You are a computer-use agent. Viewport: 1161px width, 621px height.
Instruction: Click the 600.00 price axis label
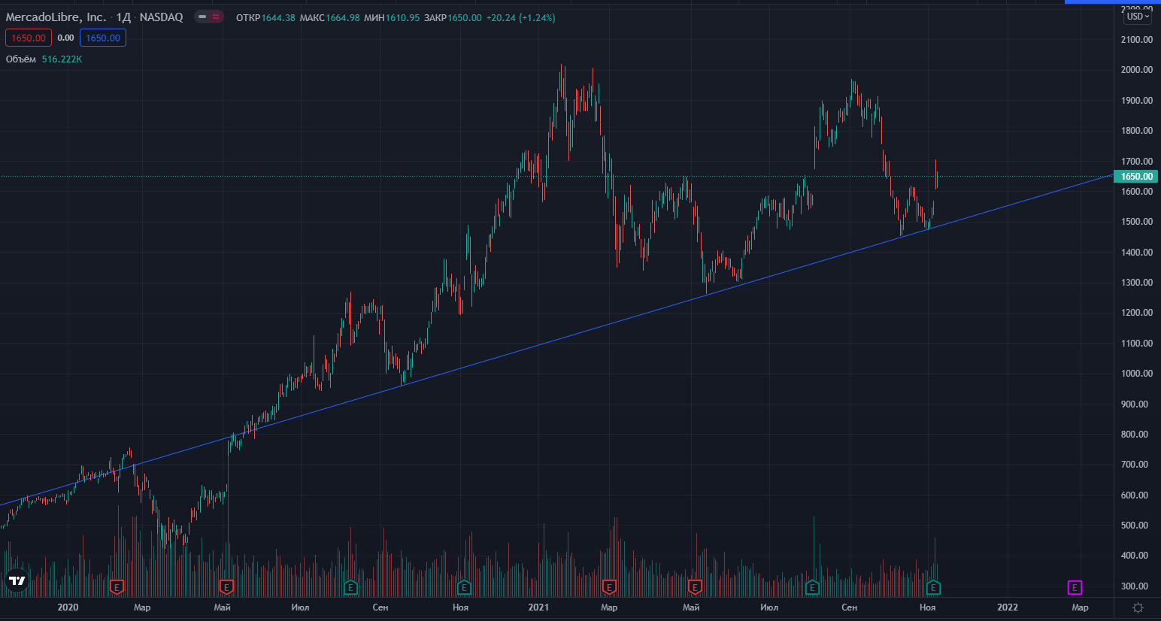tap(1134, 495)
